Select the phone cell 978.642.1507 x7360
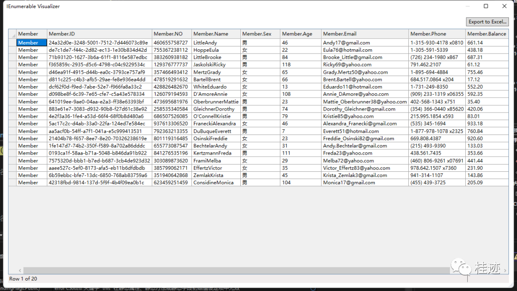Image resolution: width=517 pixels, height=291 pixels. pos(437,168)
